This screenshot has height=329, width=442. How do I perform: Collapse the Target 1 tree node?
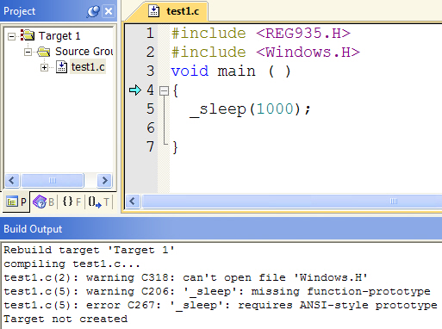11,36
